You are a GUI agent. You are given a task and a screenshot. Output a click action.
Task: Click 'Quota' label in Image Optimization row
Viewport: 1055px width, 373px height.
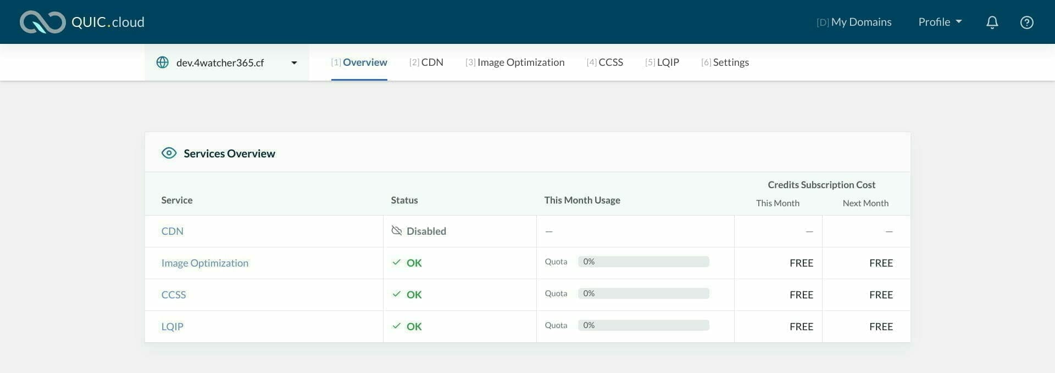tap(556, 262)
